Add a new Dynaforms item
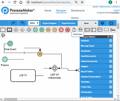 111,51
